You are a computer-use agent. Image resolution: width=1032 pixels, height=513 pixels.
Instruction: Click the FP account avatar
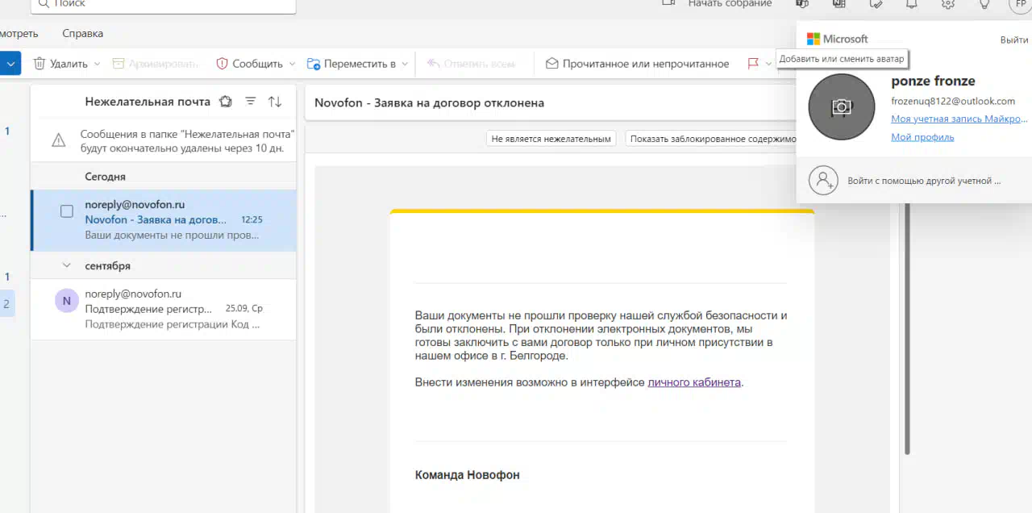pyautogui.click(x=1019, y=4)
